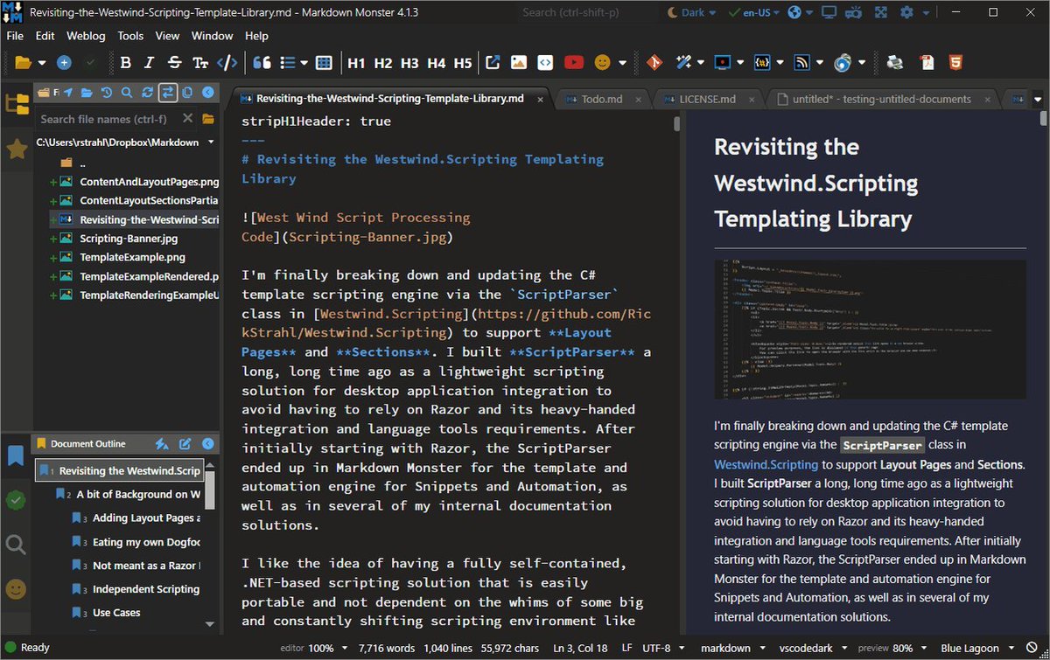The height and width of the screenshot is (660, 1050).
Task: Insert a table via table icon
Action: pyautogui.click(x=324, y=63)
